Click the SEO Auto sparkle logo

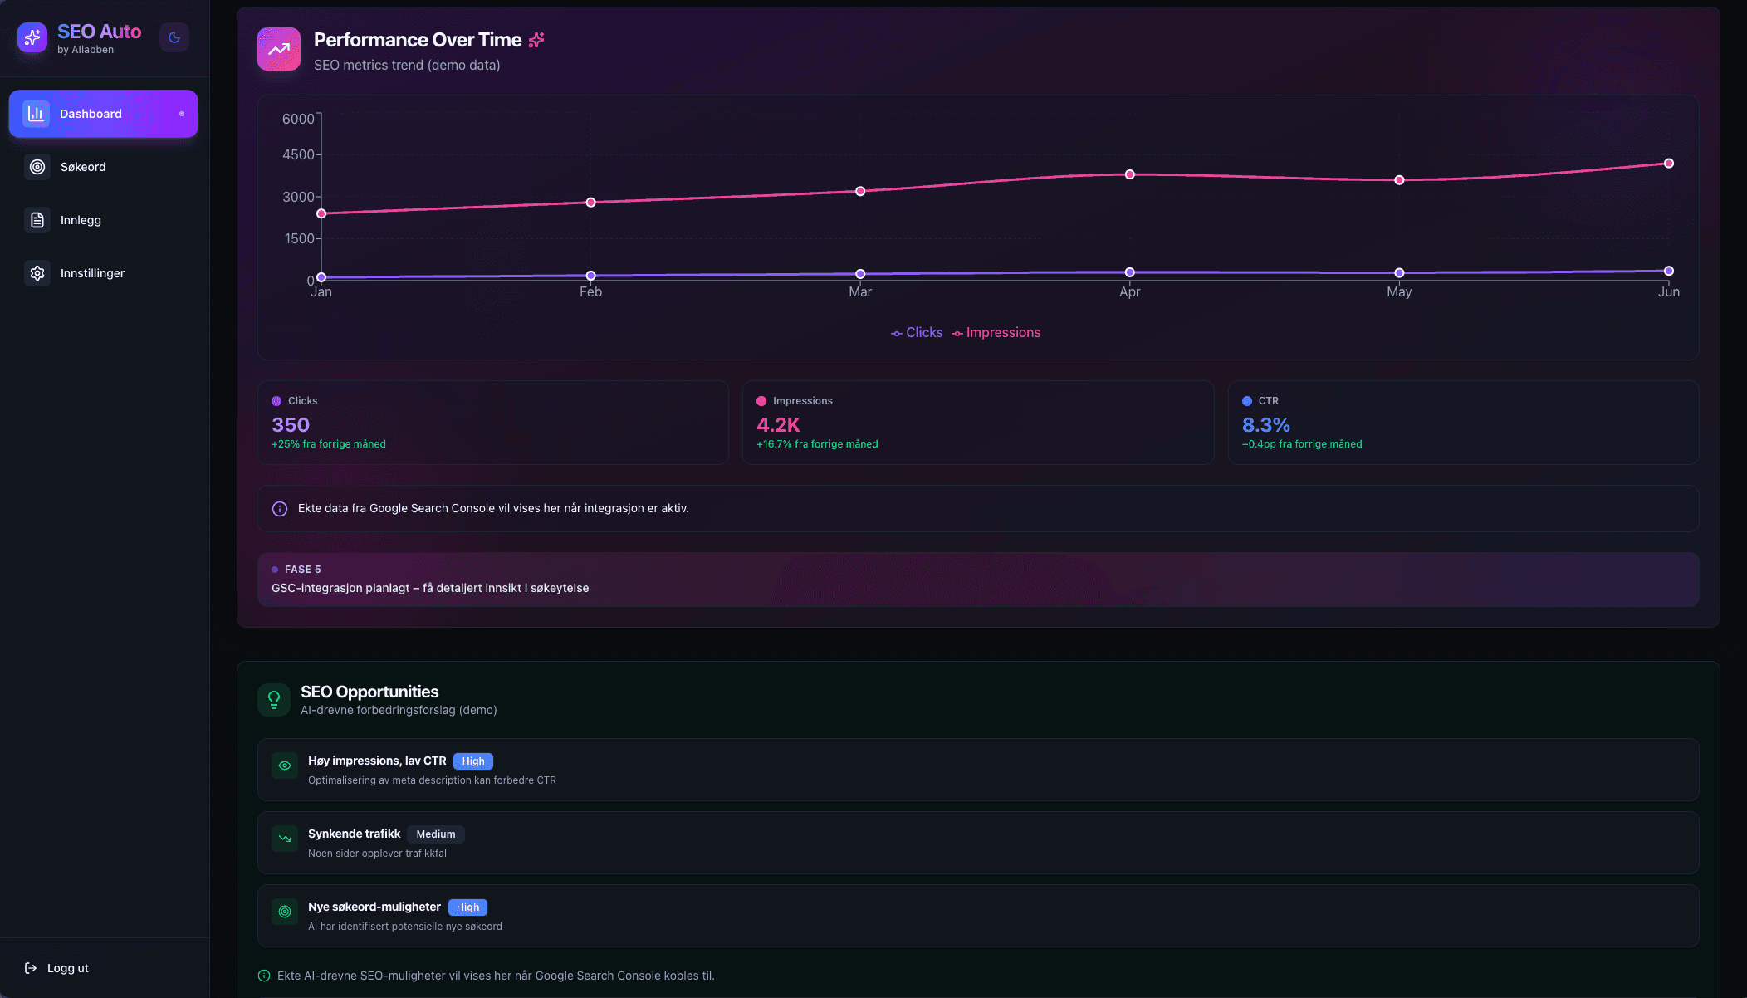coord(32,37)
